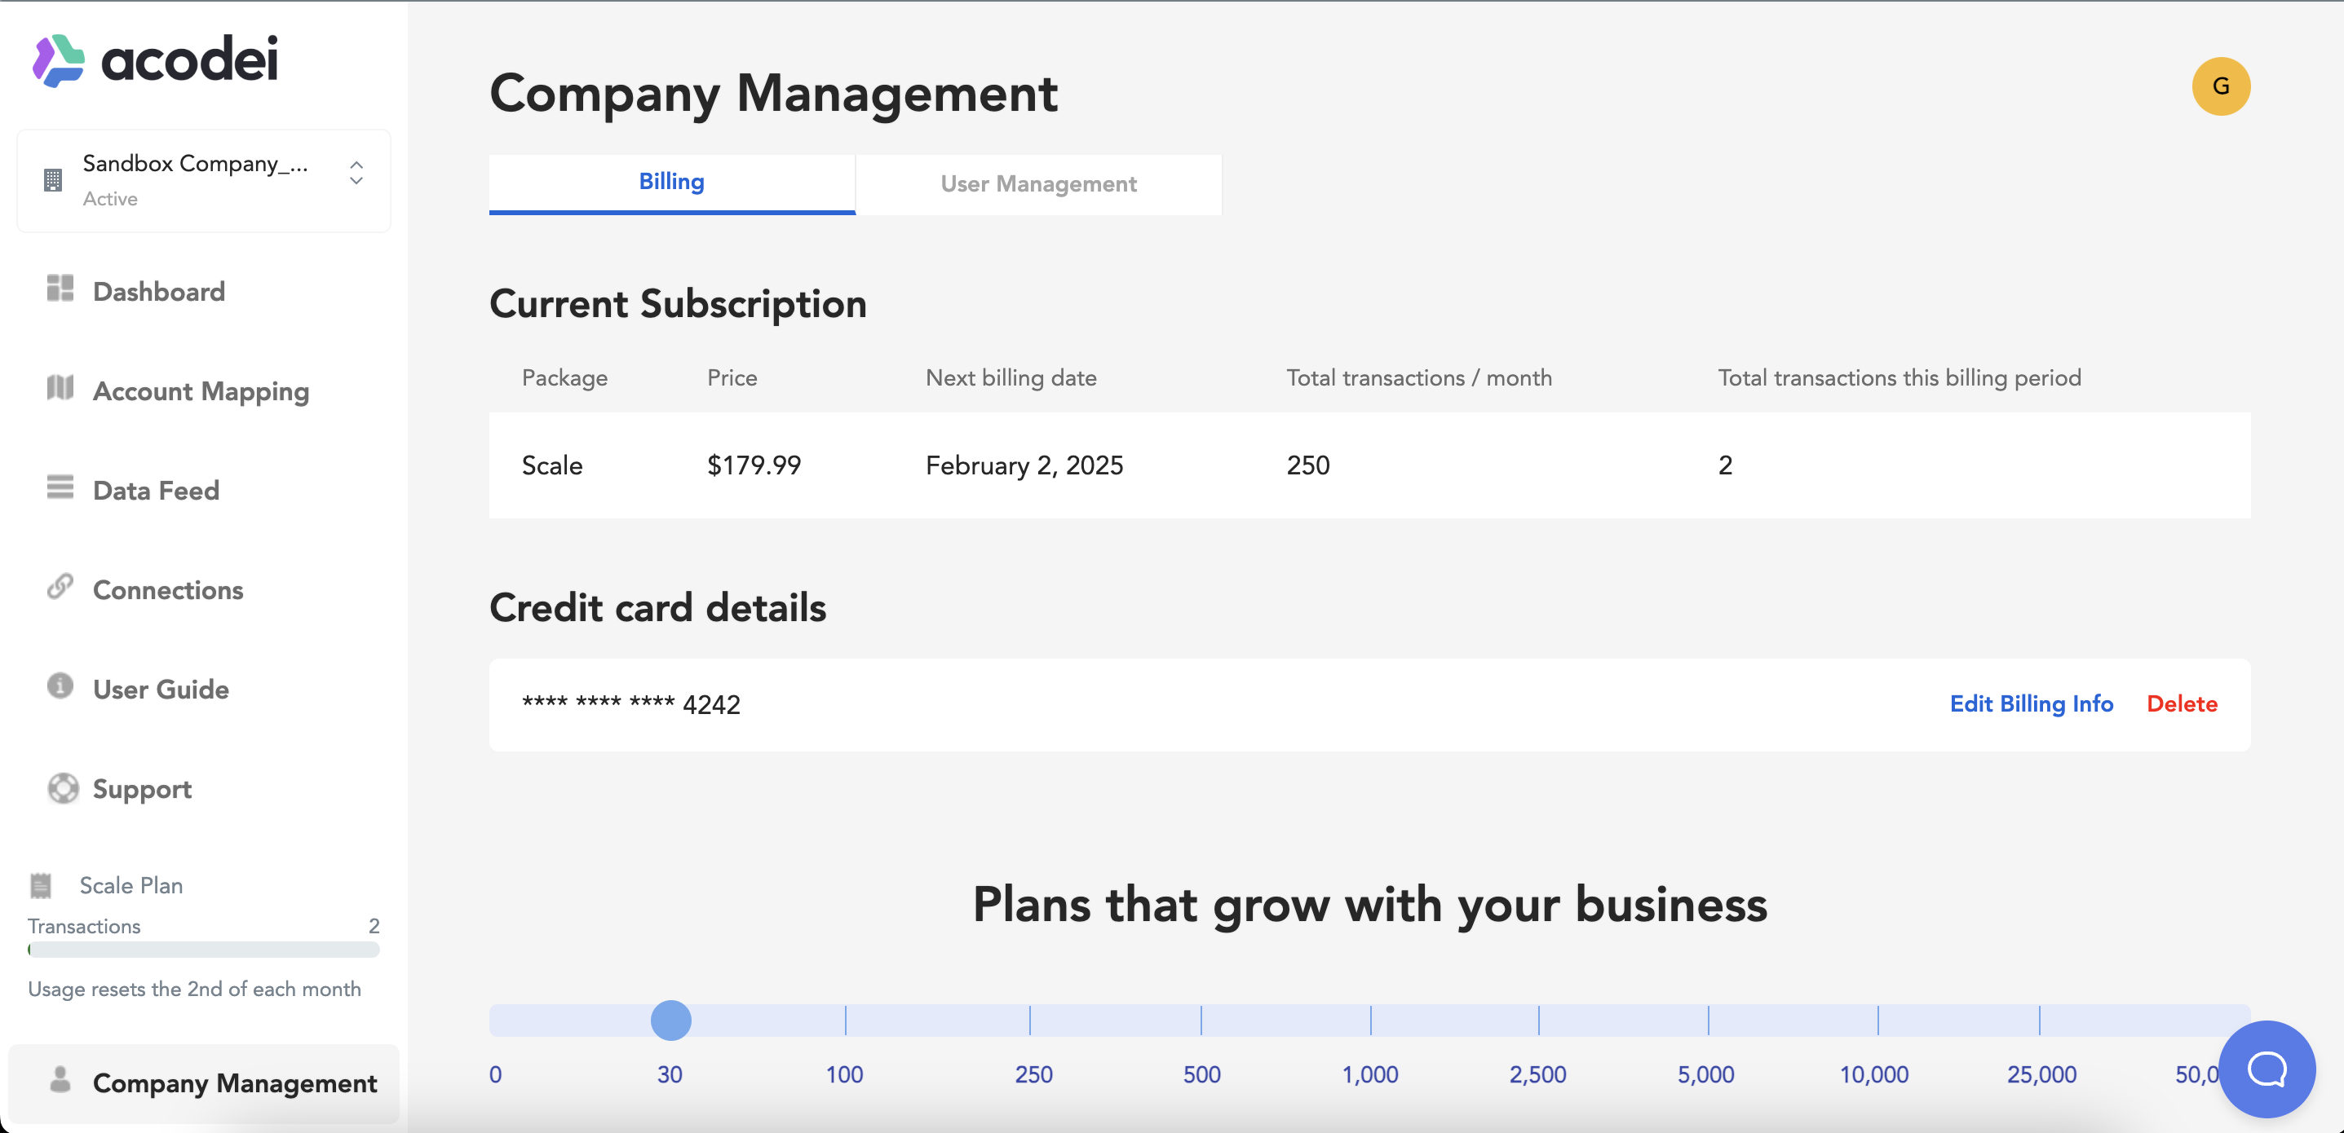Open the user avatar G menu
The height and width of the screenshot is (1133, 2344).
(x=2221, y=86)
